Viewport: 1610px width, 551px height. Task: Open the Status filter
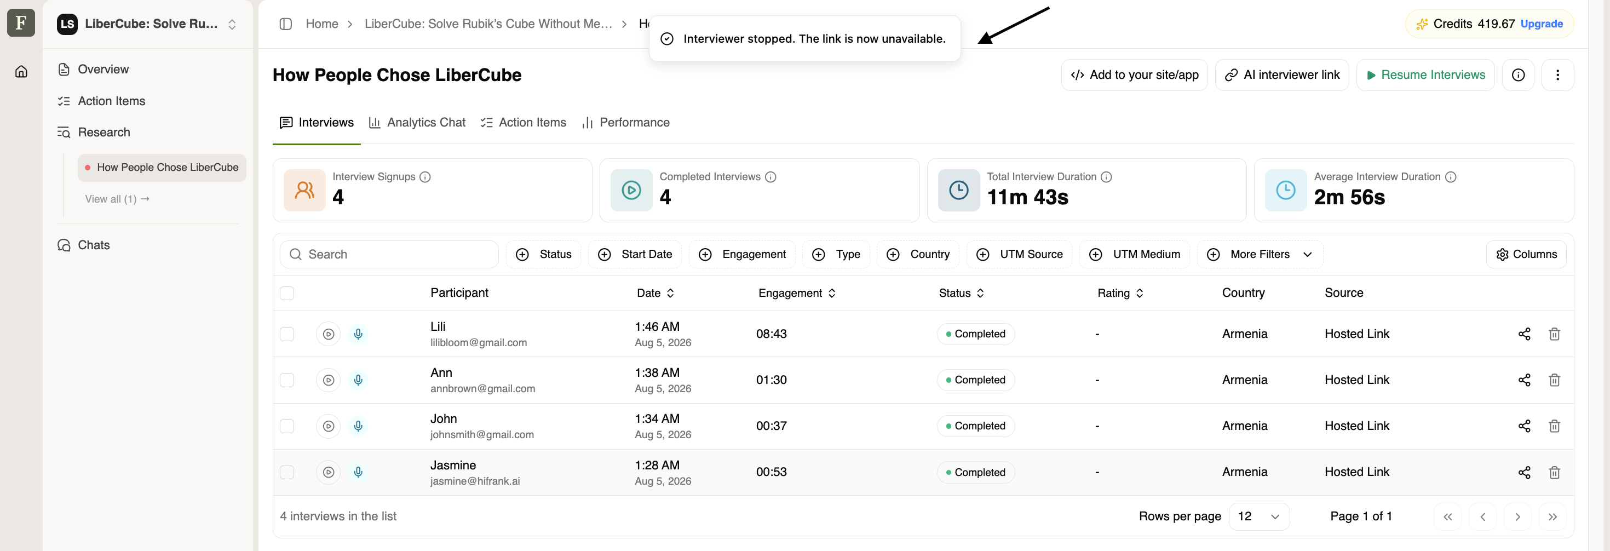tap(543, 255)
